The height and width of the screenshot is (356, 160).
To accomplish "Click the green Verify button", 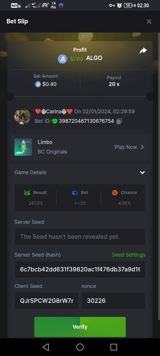I will click(80, 327).
